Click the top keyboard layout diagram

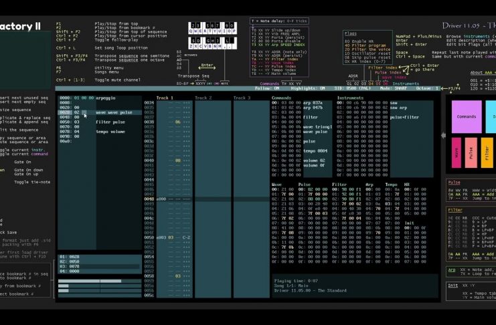click(x=212, y=27)
